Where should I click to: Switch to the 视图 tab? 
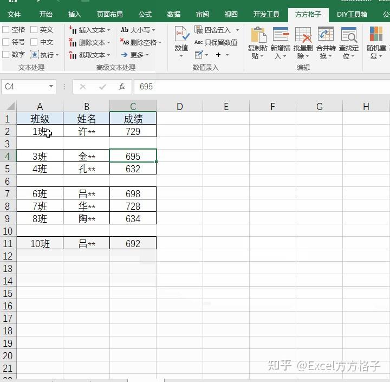click(x=231, y=15)
